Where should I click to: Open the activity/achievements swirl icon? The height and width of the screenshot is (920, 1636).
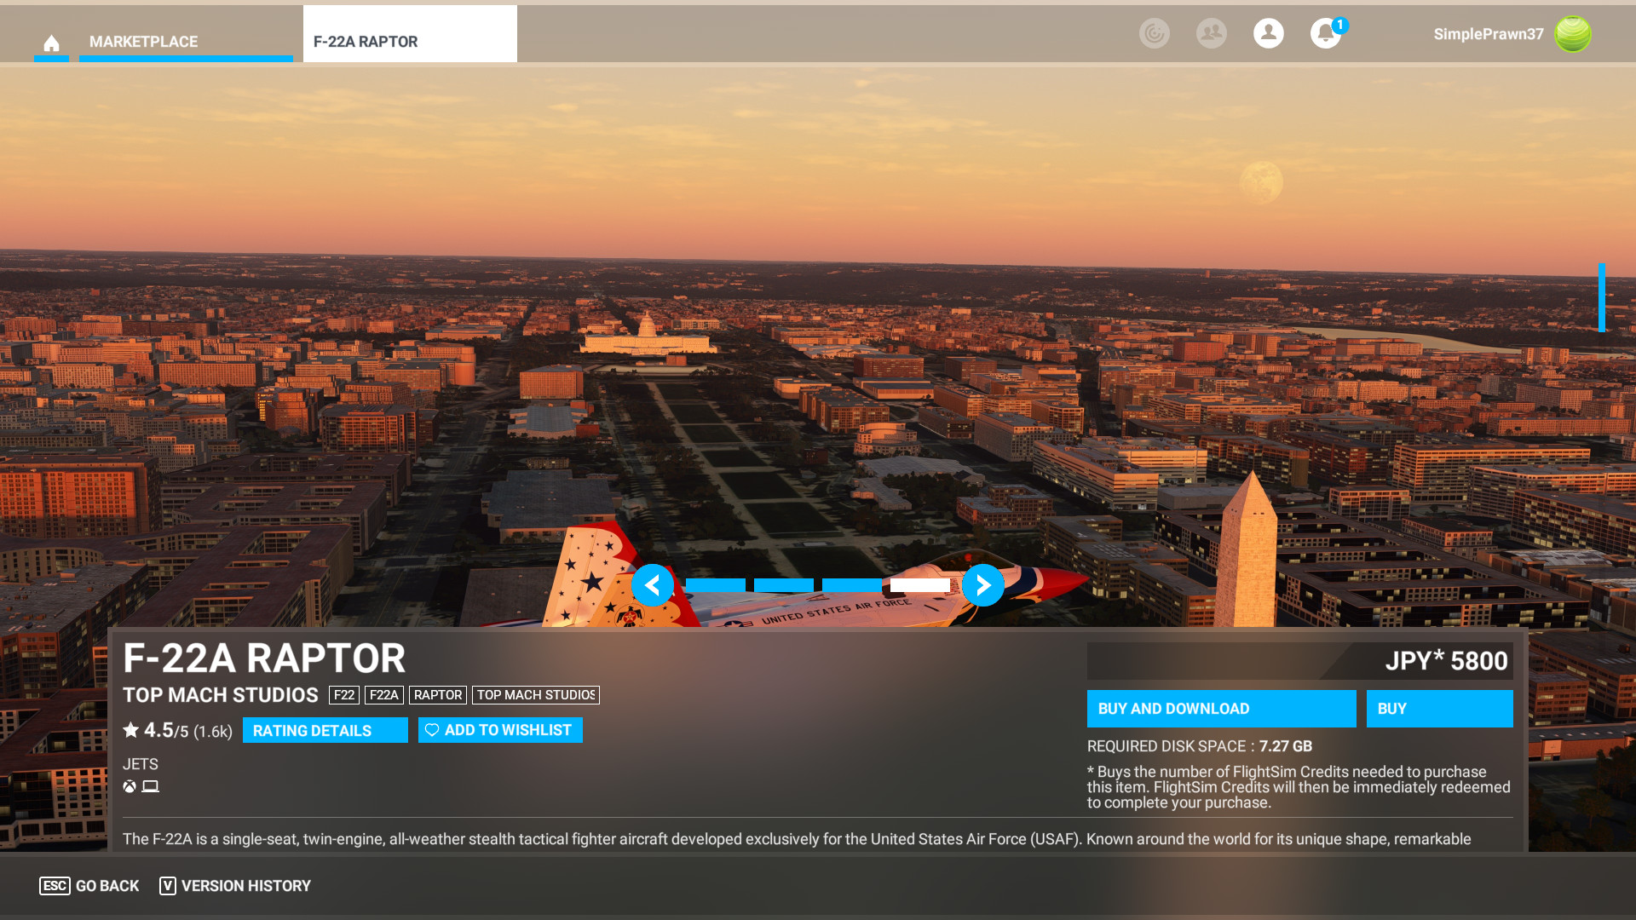tap(1155, 34)
